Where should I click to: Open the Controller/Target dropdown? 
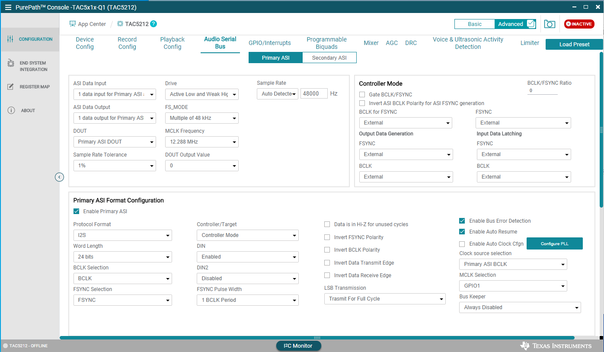pyautogui.click(x=248, y=235)
